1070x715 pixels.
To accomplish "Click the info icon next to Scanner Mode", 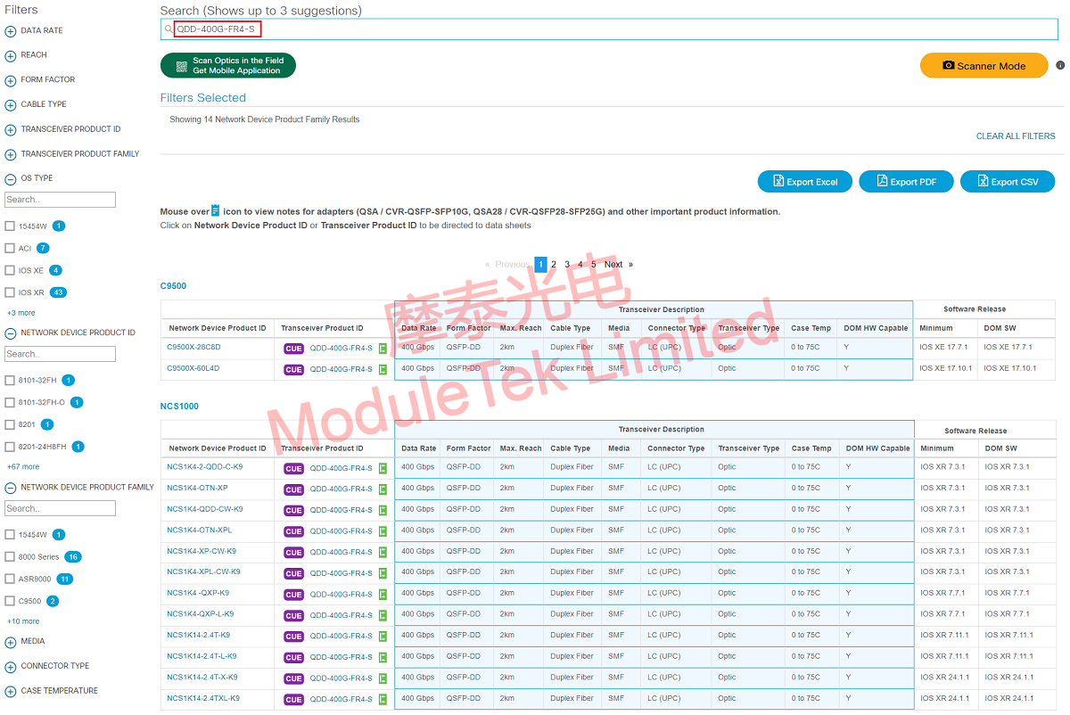I will 1060,64.
